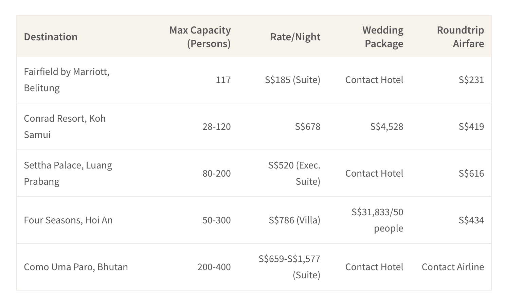Click the Como Uma Paro, Bhutan cell
The image size is (506, 299).
point(76,267)
